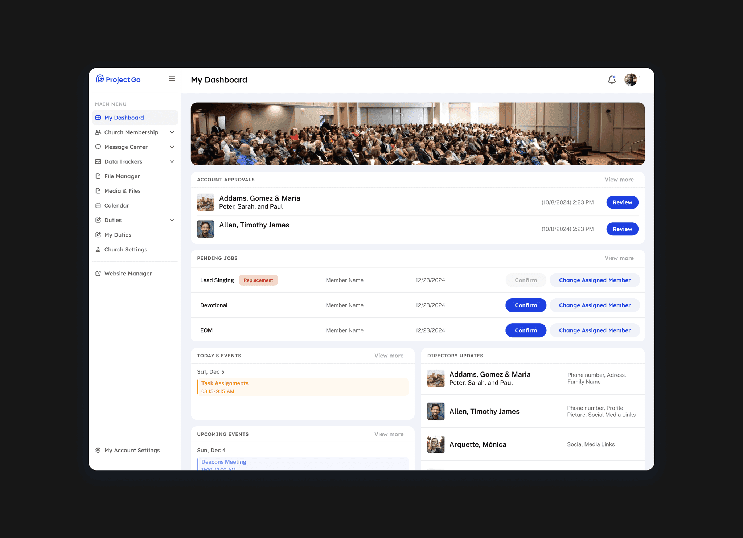
Task: Expand the Data Trackers chevron
Action: [x=172, y=161]
